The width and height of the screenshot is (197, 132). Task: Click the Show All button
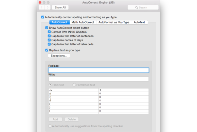60,7
